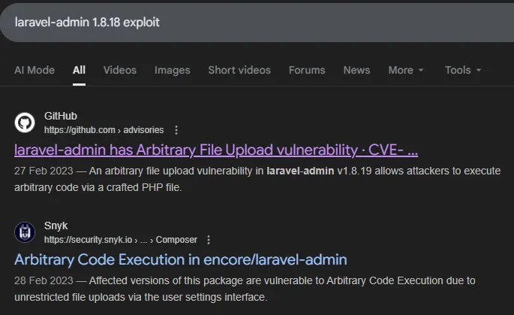Open three-dot menu for GitHub result

point(176,130)
